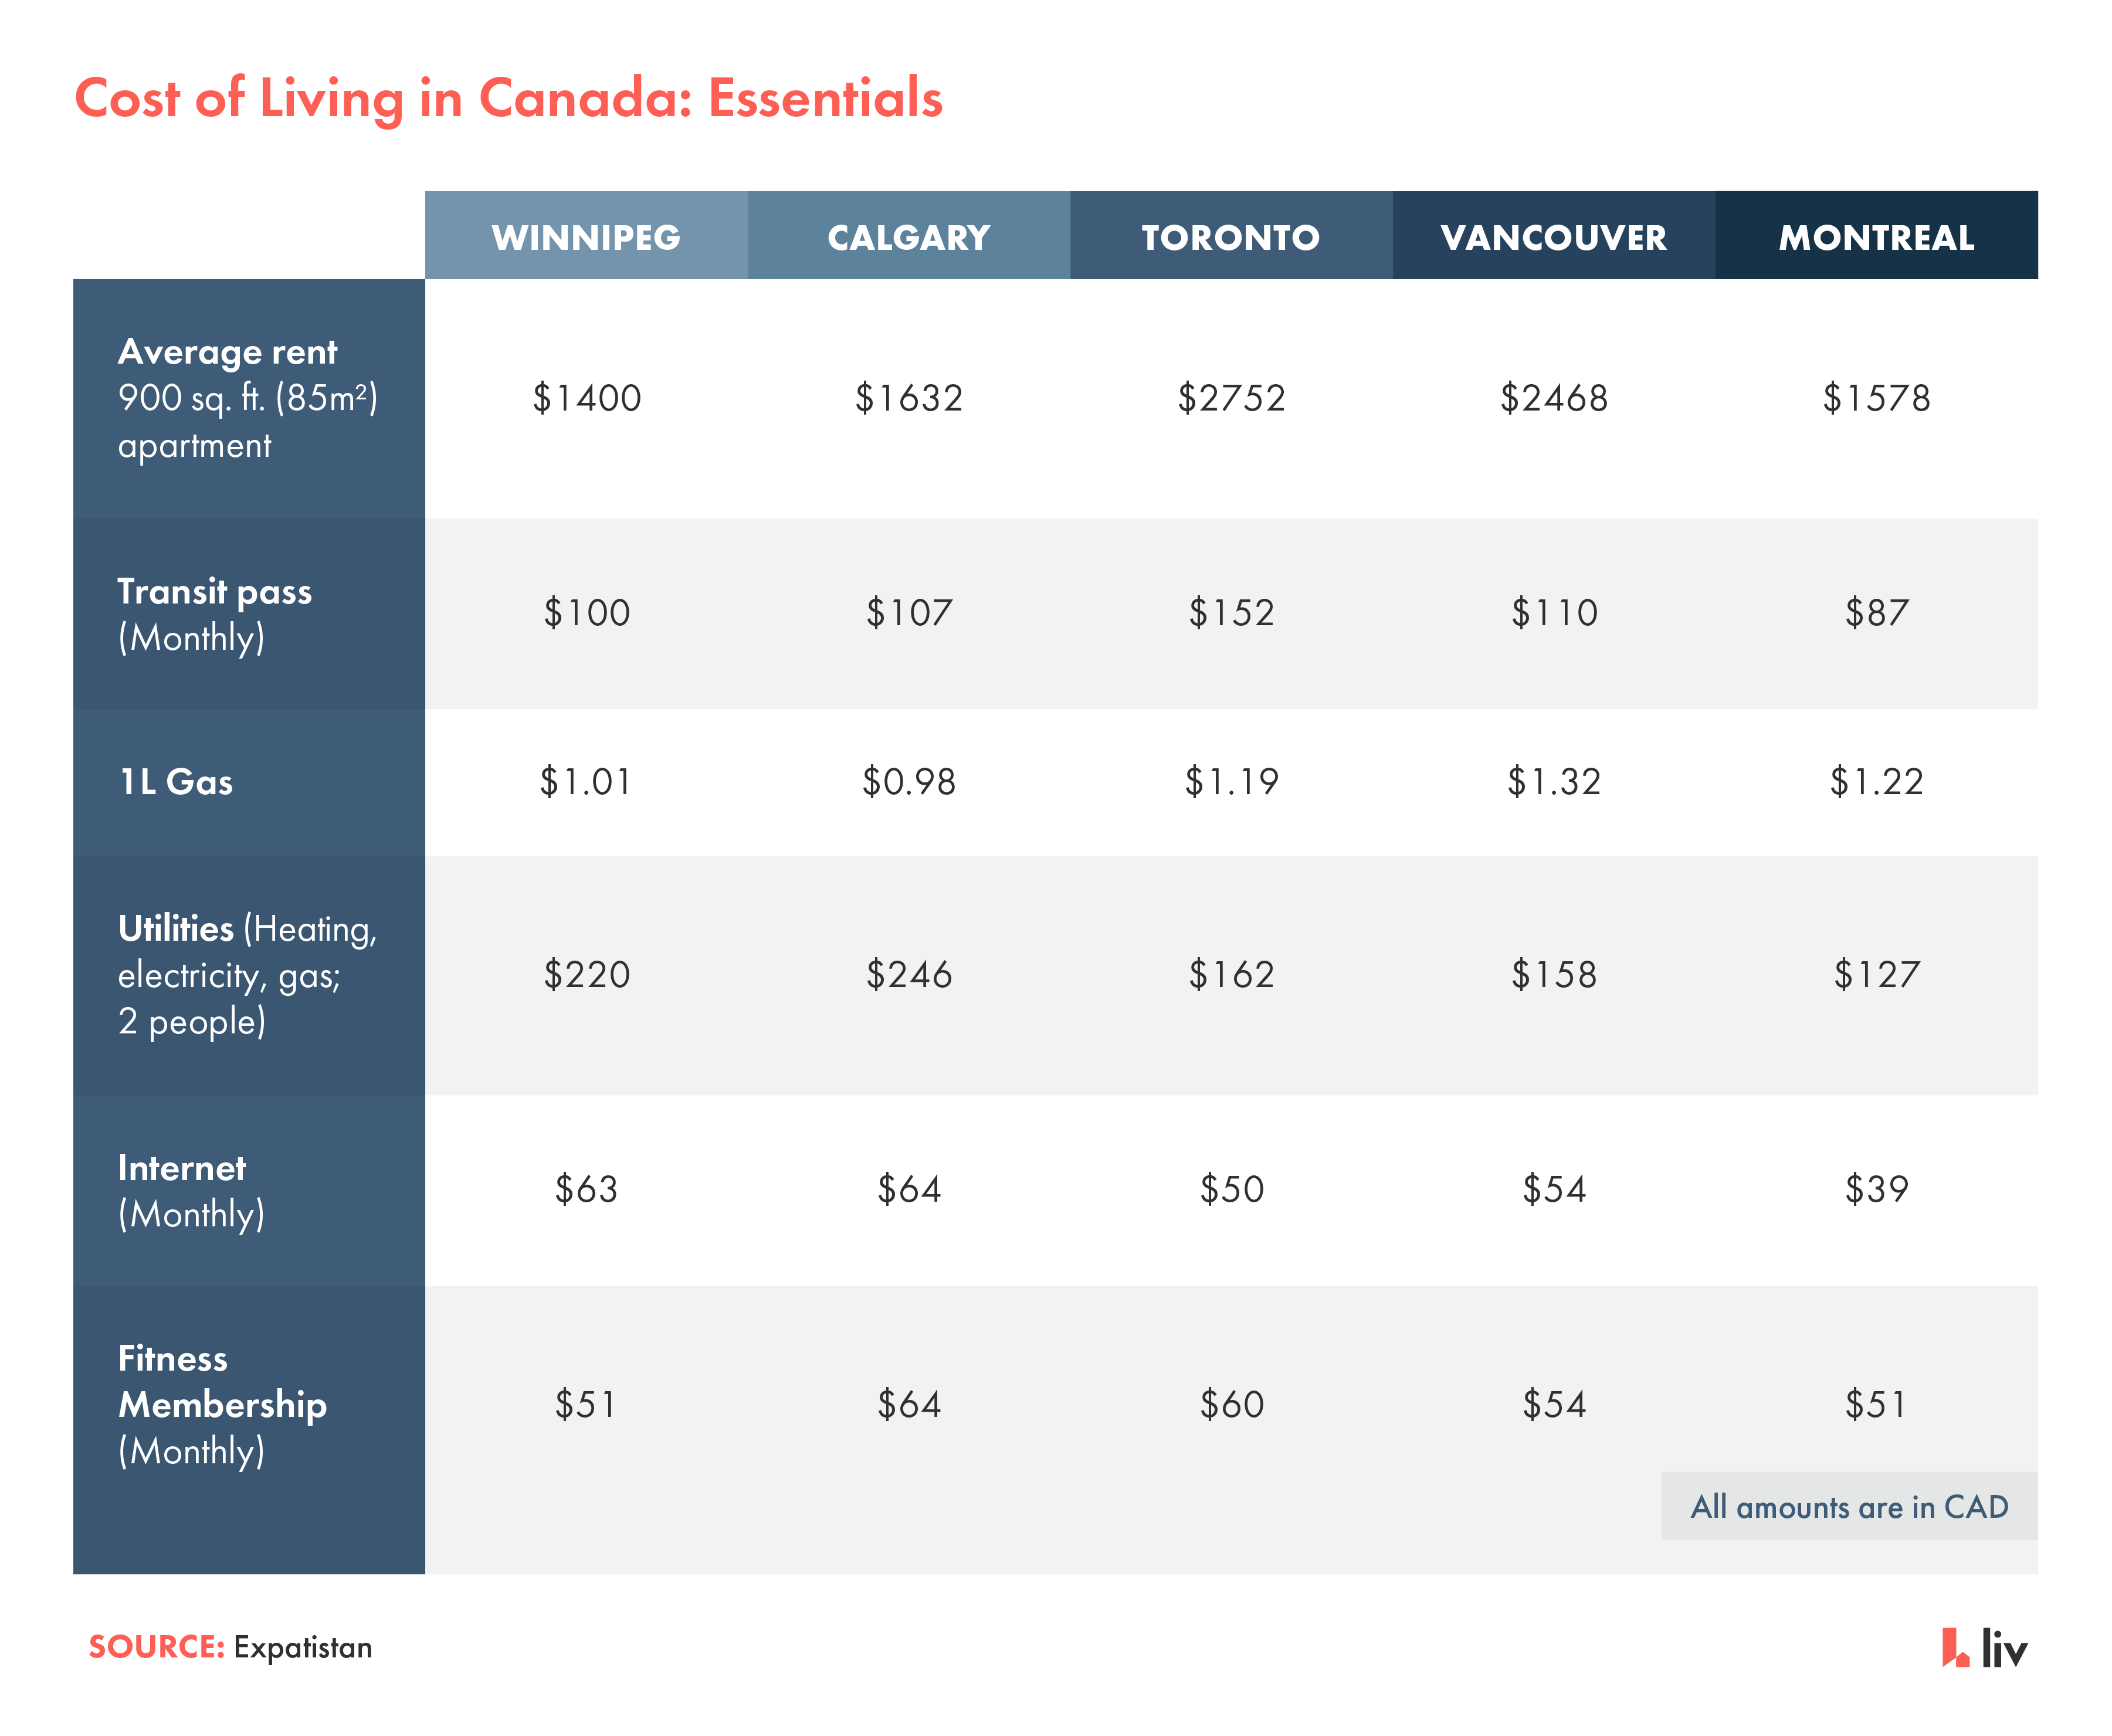
Task: Select Vancouver's gas price $1.32
Action: pos(1554,782)
